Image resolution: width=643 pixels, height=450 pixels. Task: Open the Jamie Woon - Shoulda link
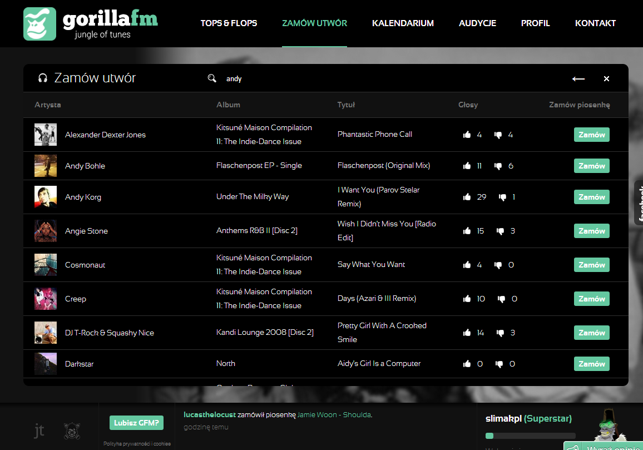click(334, 415)
